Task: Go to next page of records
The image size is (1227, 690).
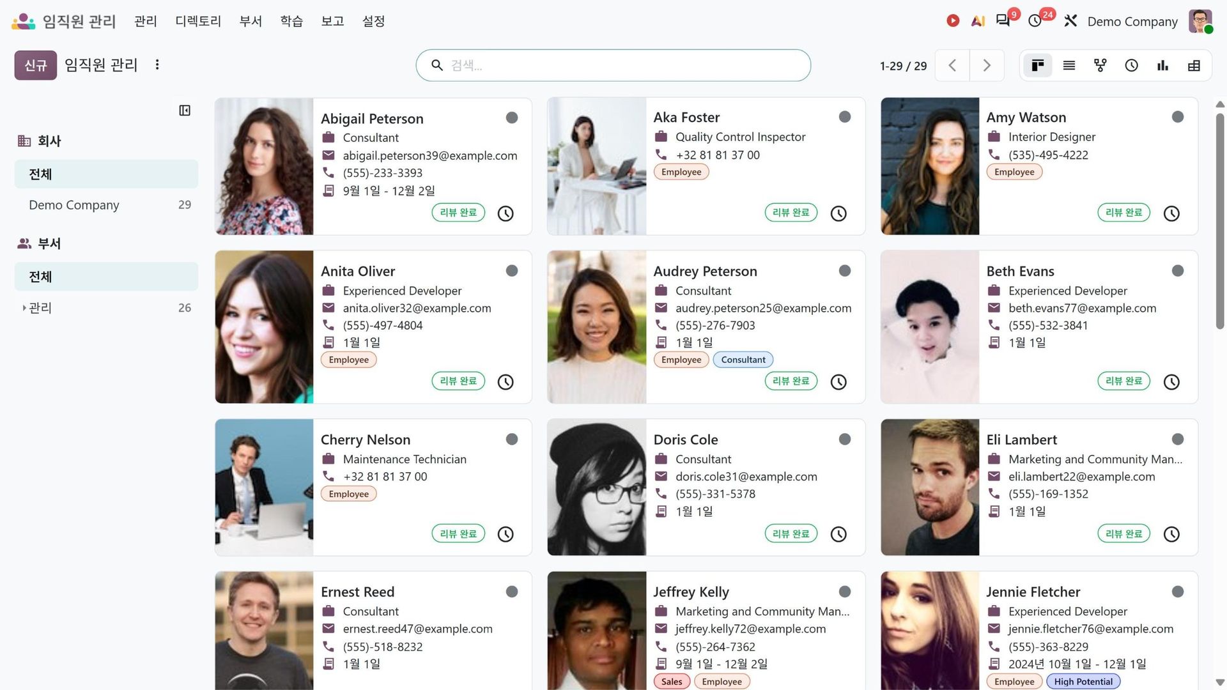Action: tap(987, 65)
